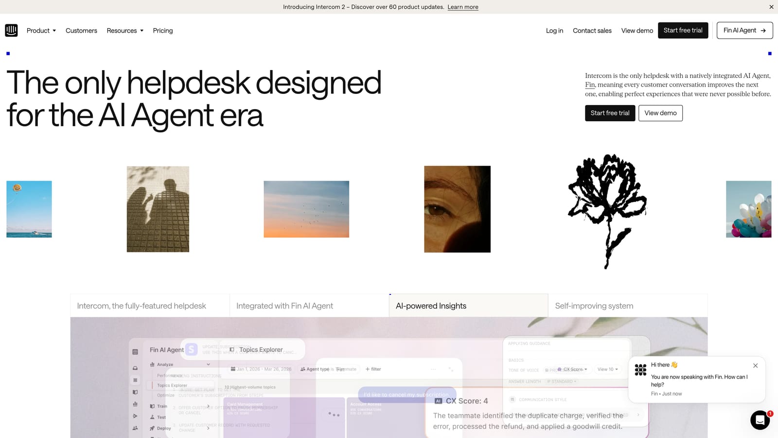Click the close-up eye photo
This screenshot has height=438, width=778.
(458, 209)
